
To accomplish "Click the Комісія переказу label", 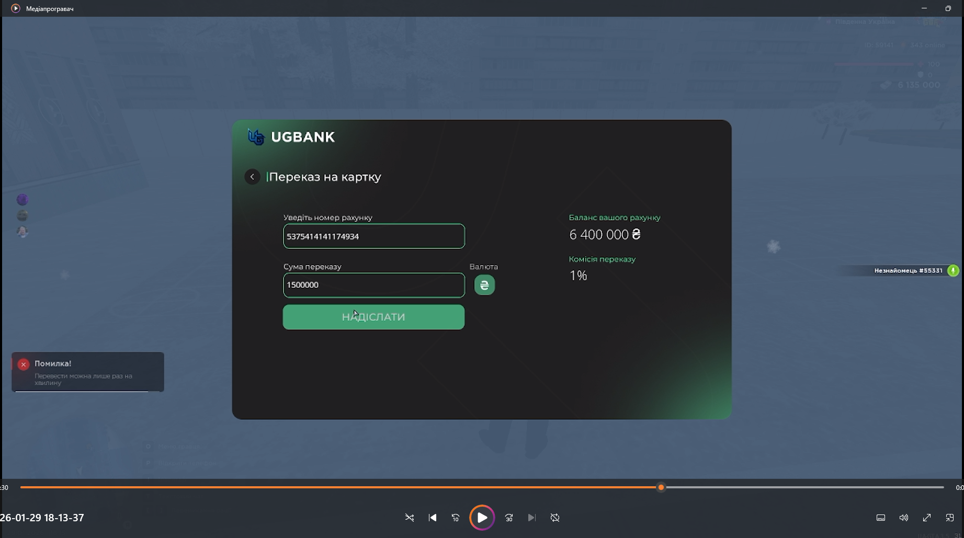I will click(x=602, y=259).
